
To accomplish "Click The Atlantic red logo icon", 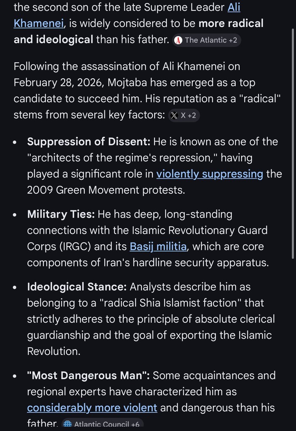I will tap(179, 40).
